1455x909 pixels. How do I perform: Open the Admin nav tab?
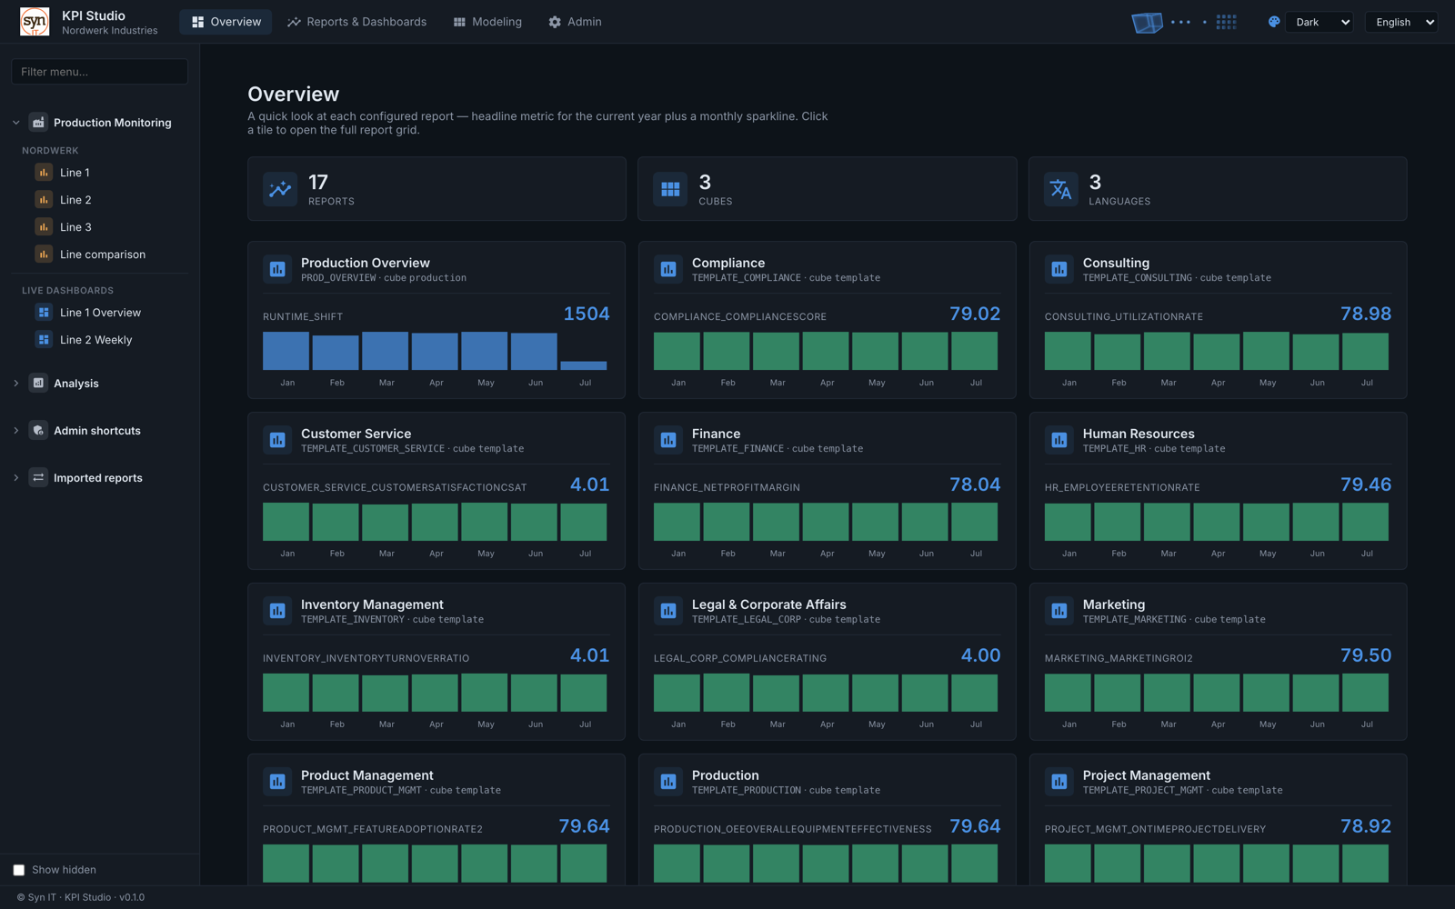click(575, 22)
